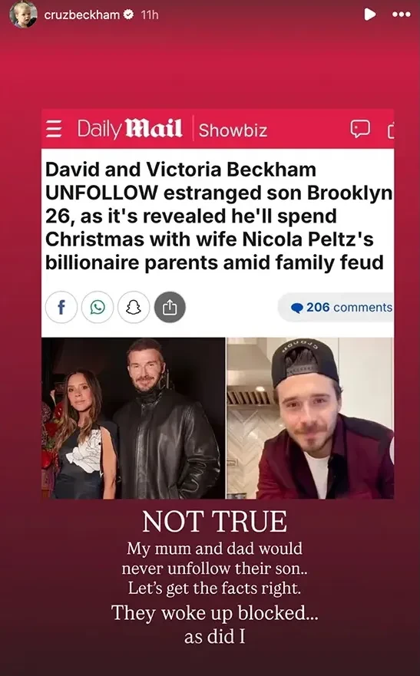Click the dark share upload icon

pos(170,308)
